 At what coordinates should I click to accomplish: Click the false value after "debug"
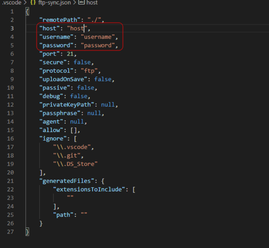[79, 96]
